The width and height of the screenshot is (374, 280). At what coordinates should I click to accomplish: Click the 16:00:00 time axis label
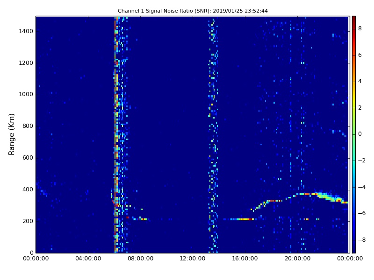click(x=245, y=259)
